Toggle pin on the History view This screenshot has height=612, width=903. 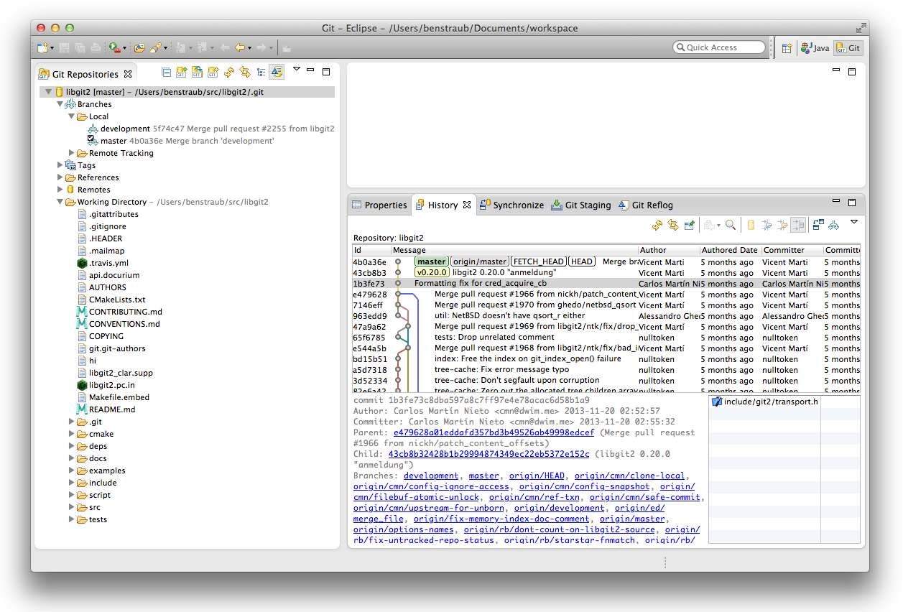click(689, 226)
